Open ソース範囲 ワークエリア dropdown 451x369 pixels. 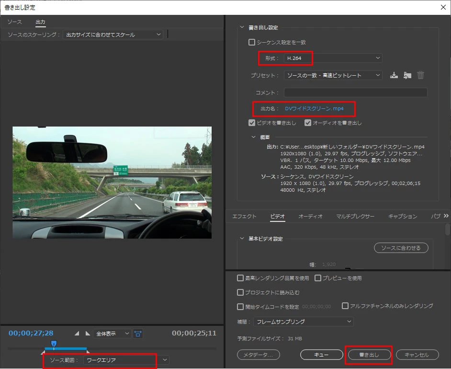pyautogui.click(x=126, y=360)
